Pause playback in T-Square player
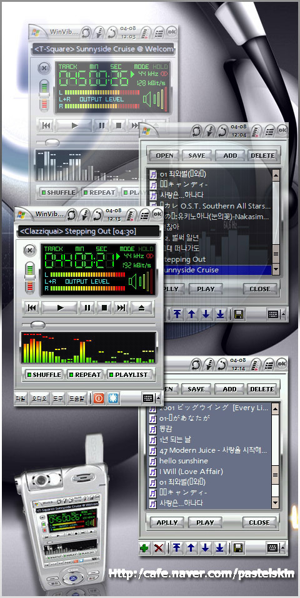 102,125
